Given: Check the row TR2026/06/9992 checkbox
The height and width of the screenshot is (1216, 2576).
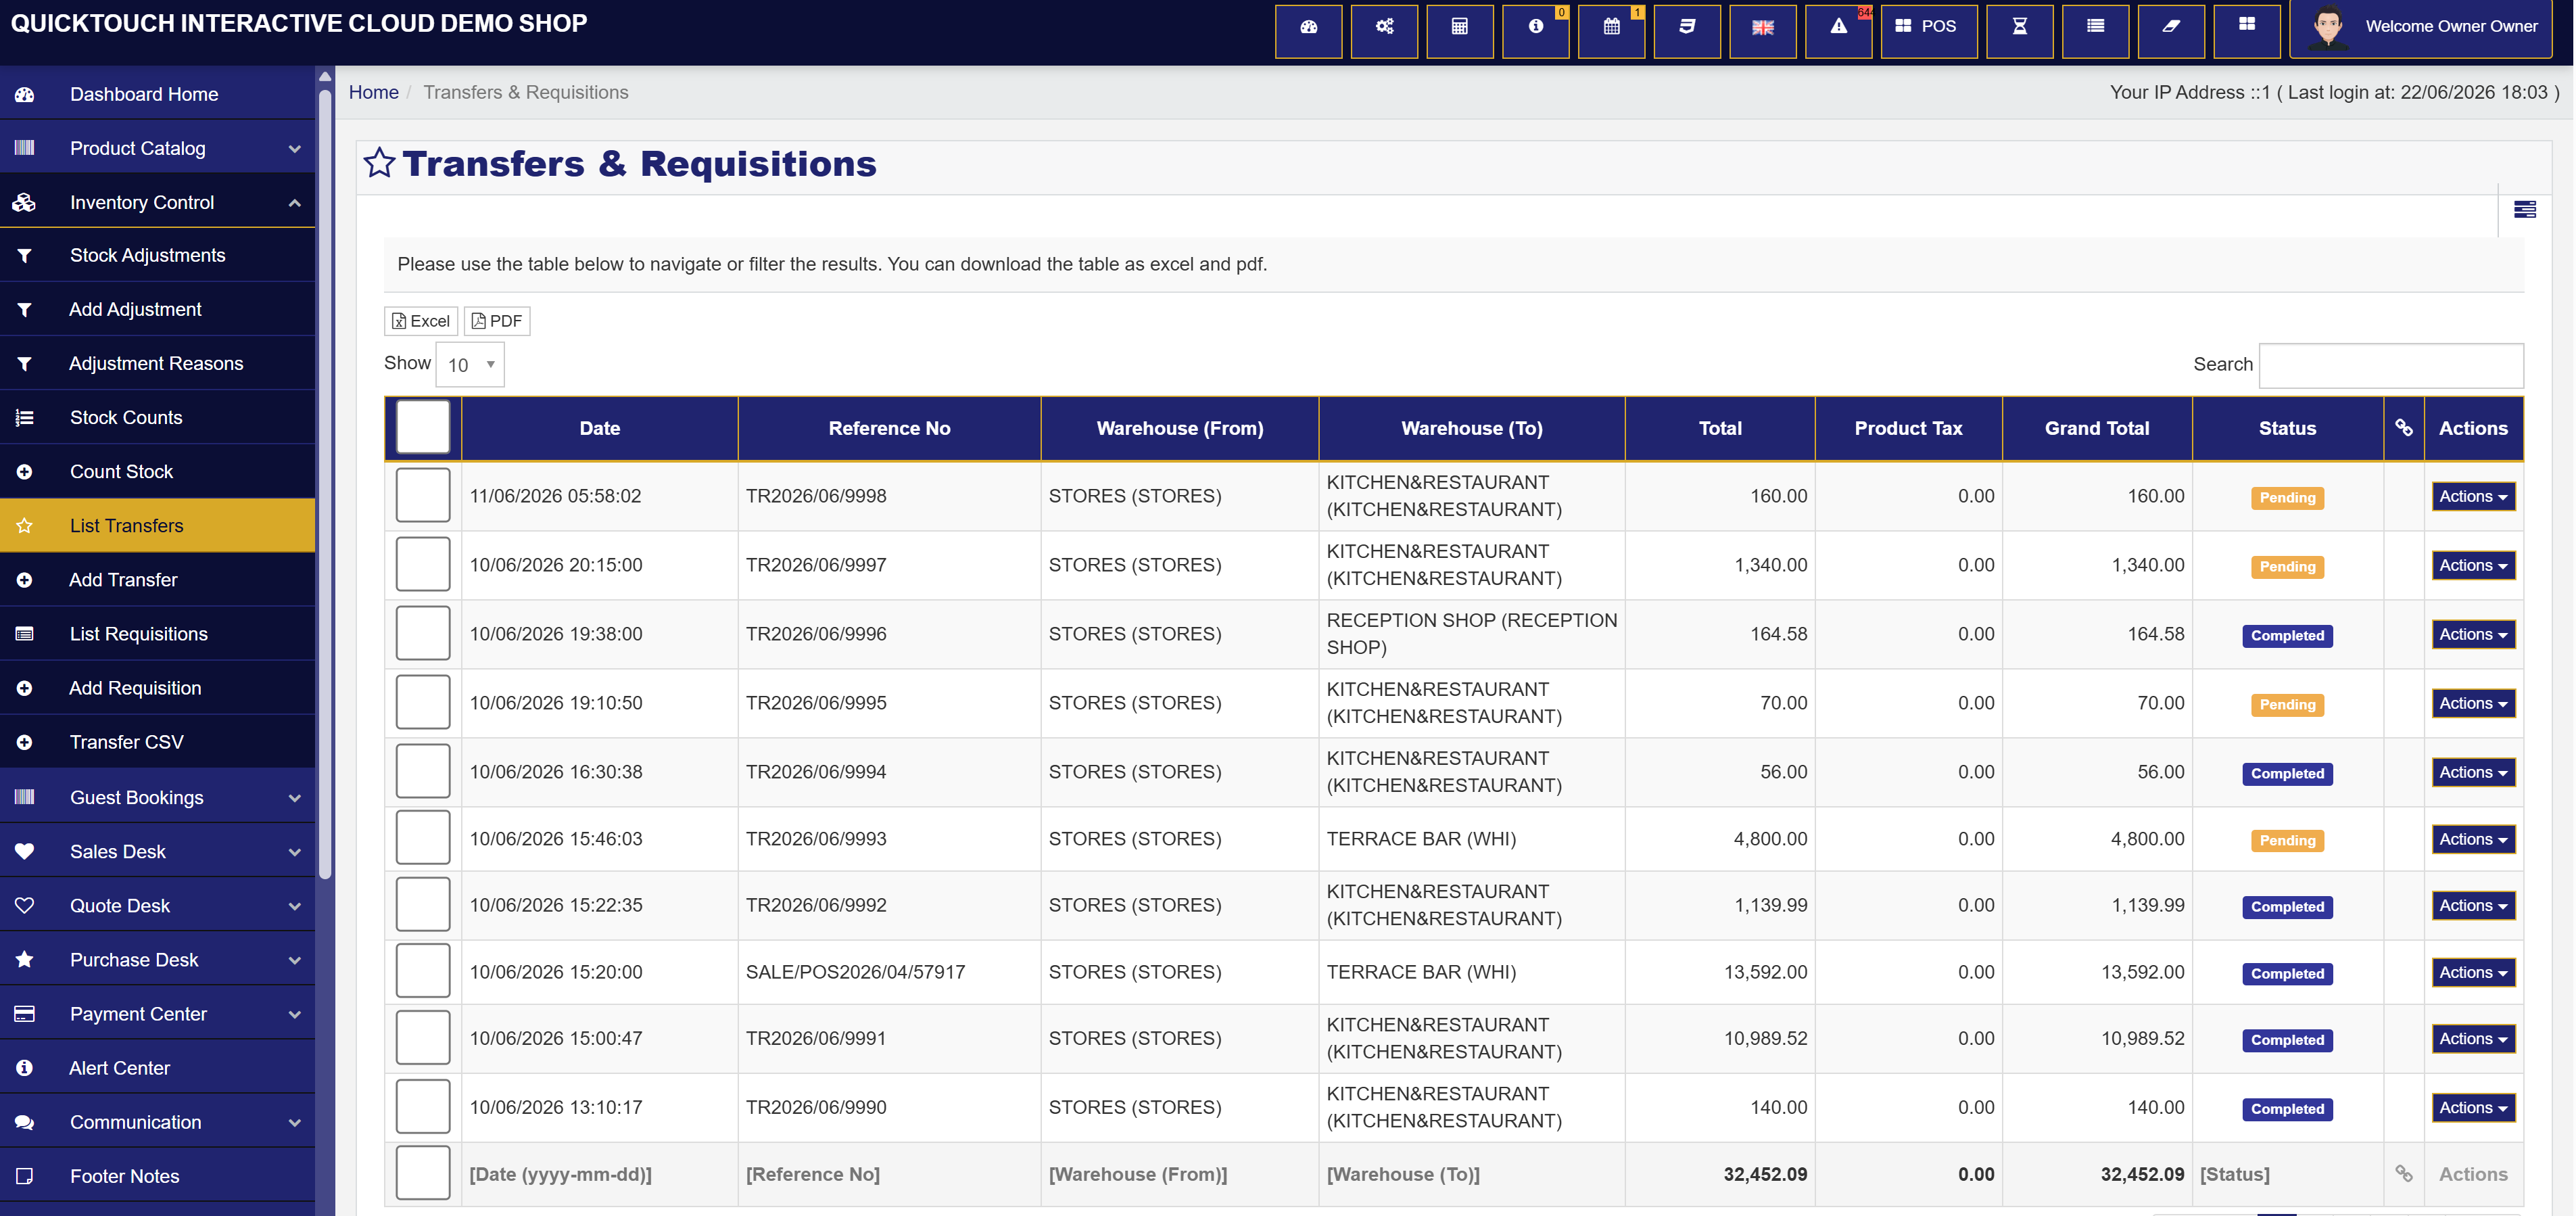Looking at the screenshot, I should [423, 904].
